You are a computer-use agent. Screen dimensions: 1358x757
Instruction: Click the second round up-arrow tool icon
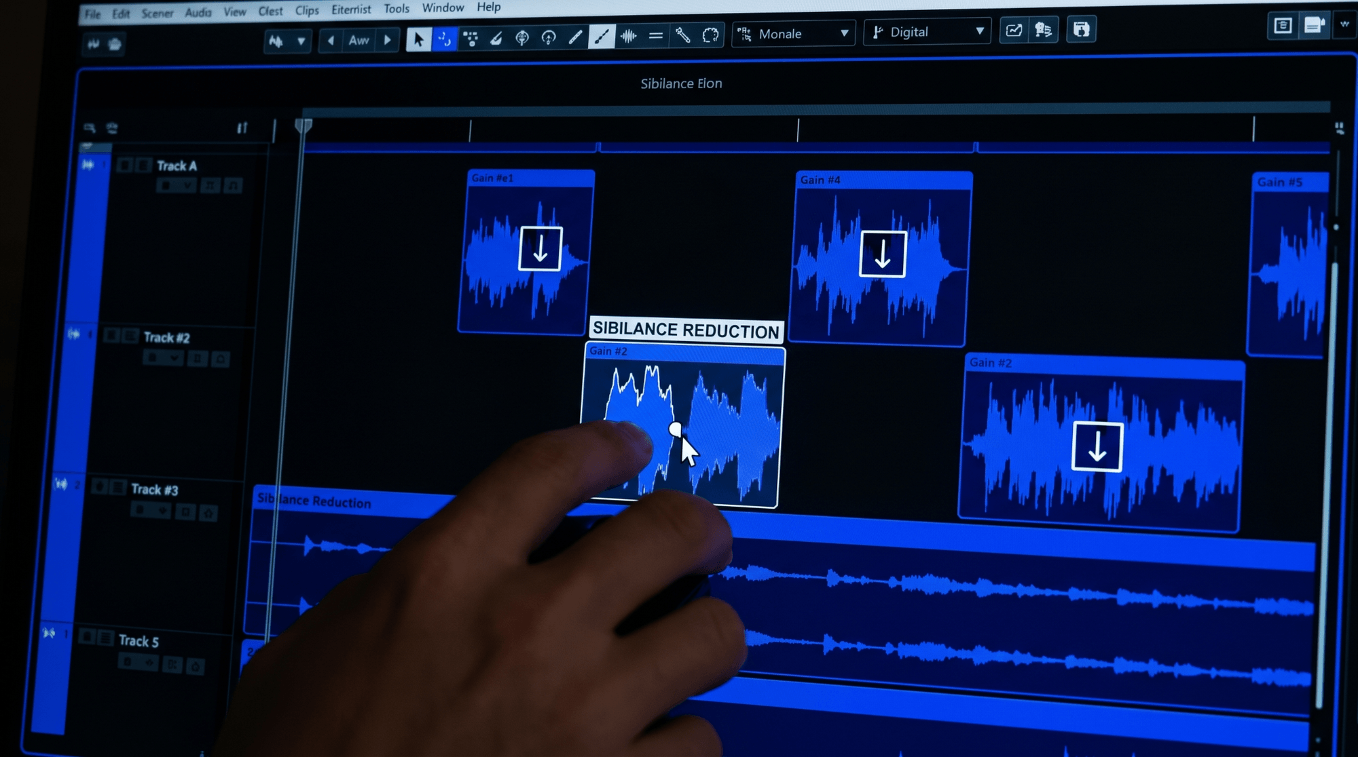coord(549,37)
